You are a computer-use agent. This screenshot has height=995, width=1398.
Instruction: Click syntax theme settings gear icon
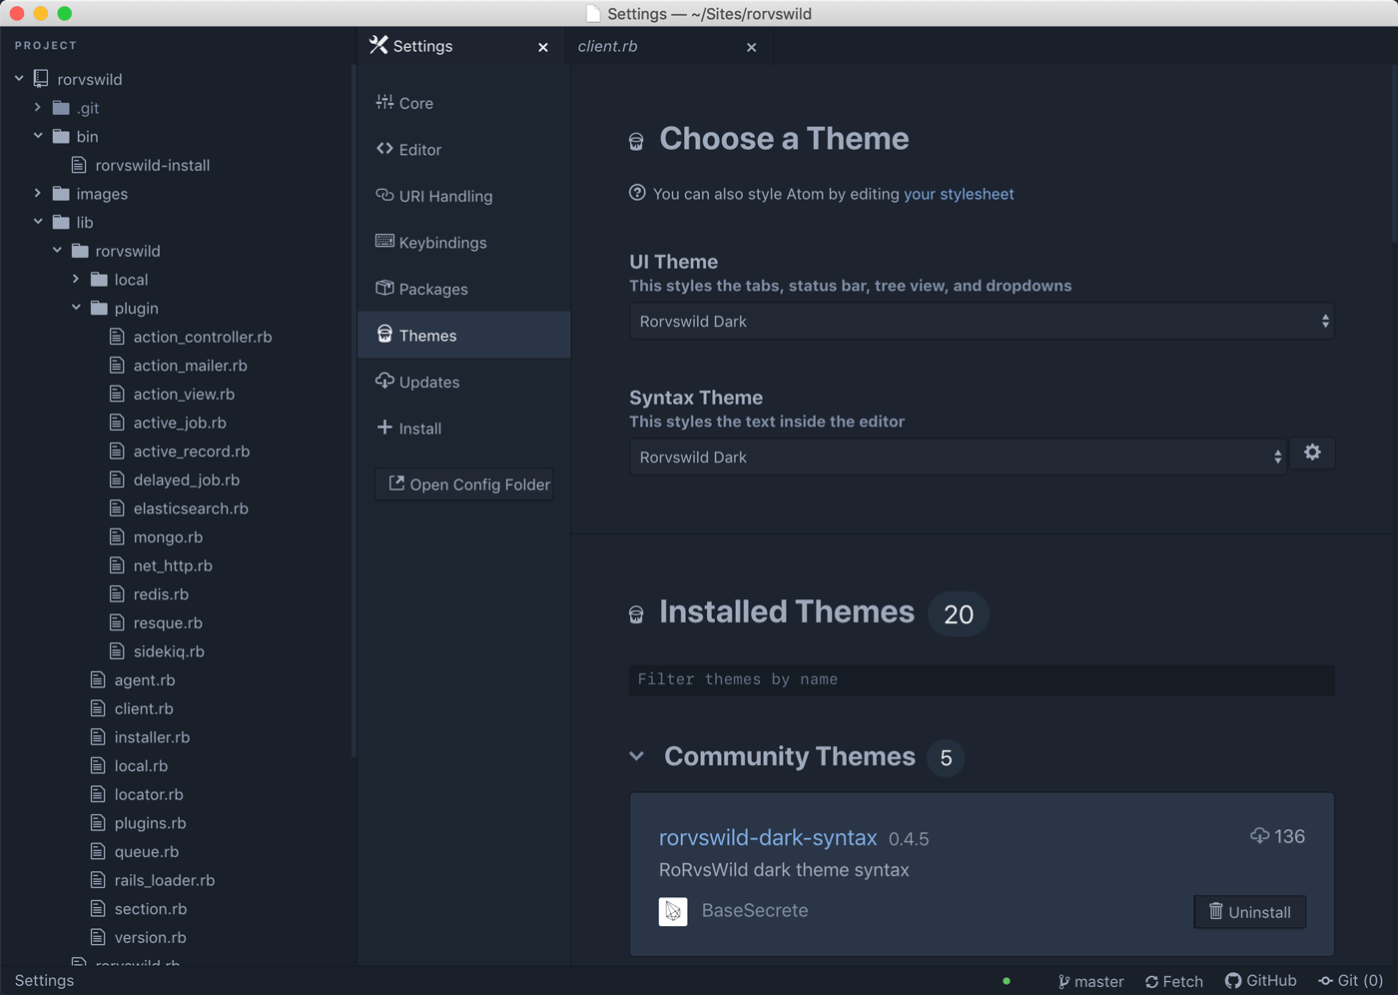point(1312,453)
